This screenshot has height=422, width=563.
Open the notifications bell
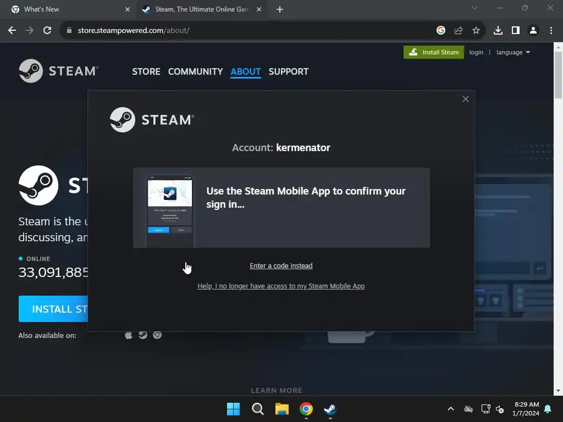coord(548,409)
